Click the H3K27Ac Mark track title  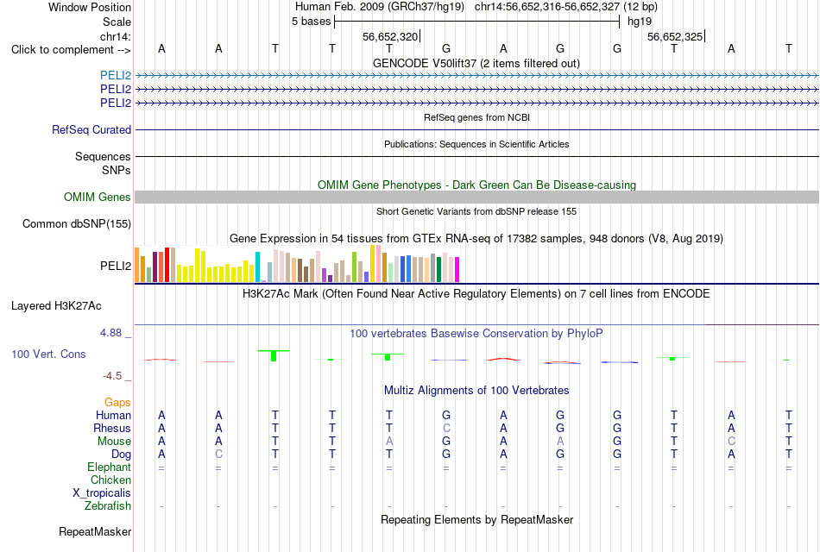pos(476,294)
